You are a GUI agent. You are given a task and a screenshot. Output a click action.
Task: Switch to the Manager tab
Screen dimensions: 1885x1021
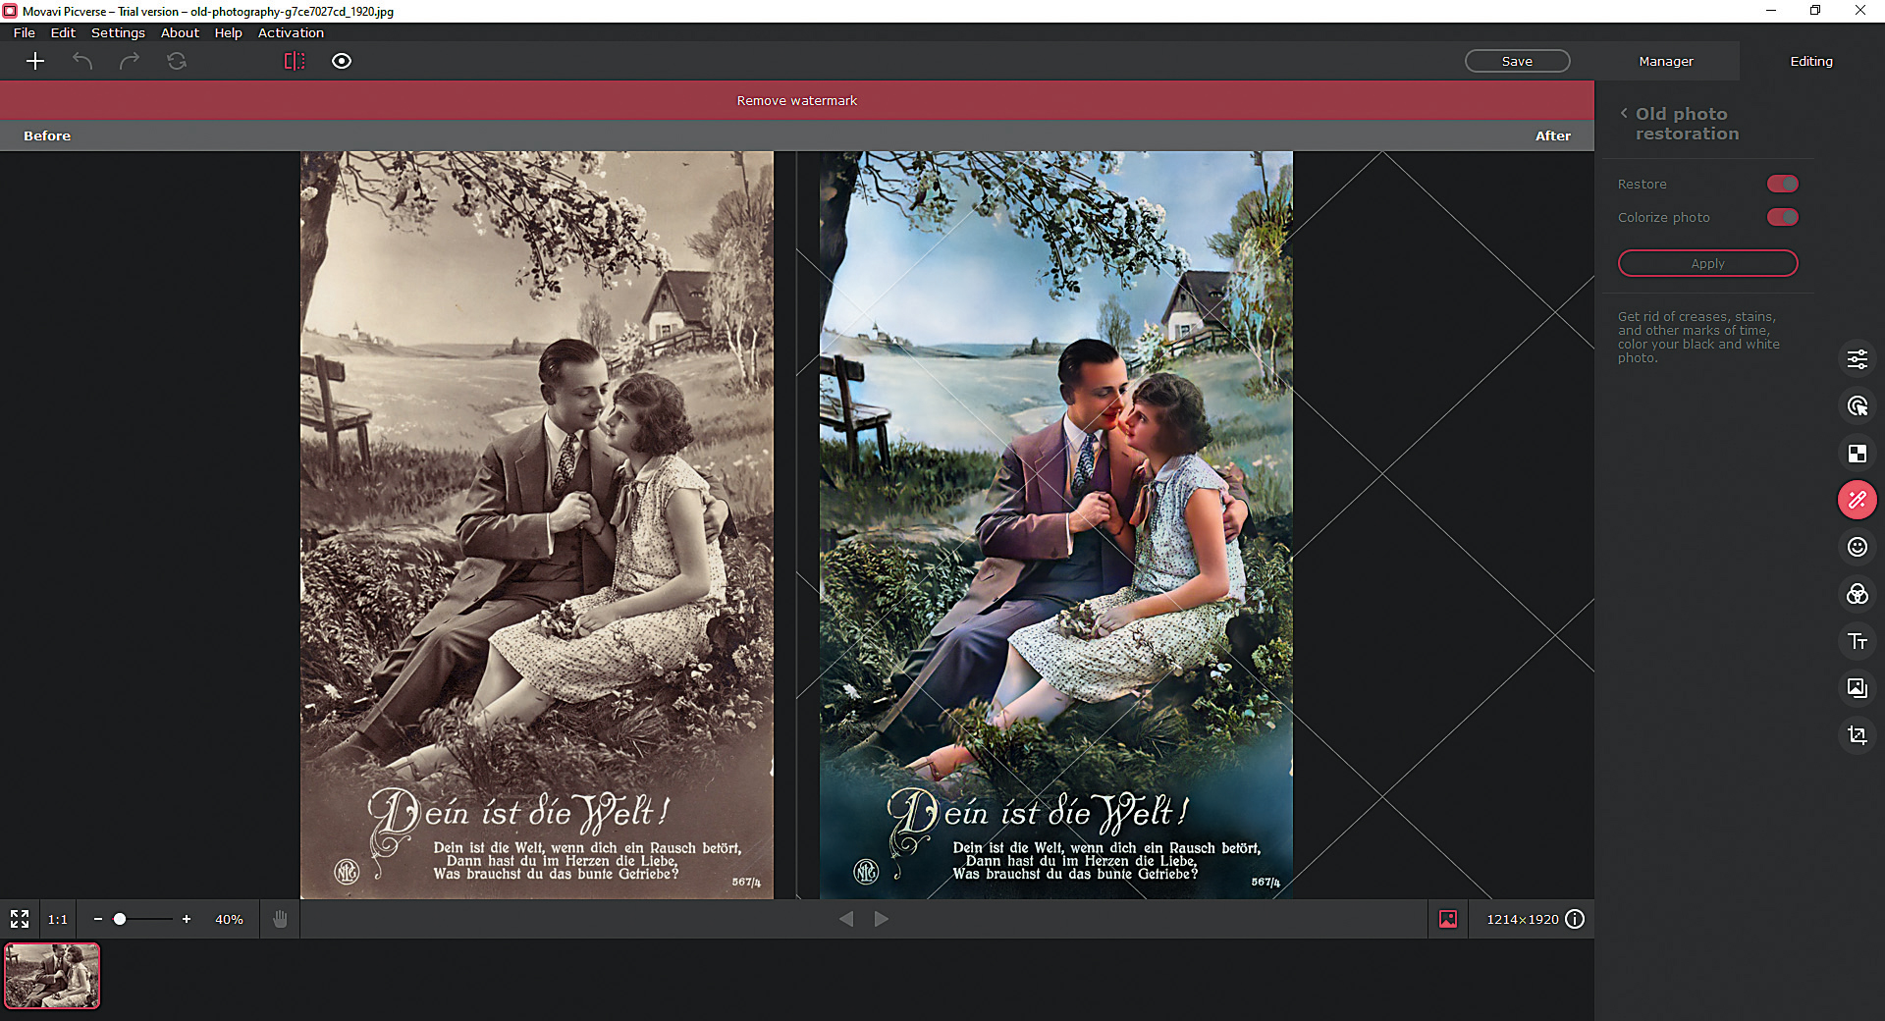tap(1665, 61)
